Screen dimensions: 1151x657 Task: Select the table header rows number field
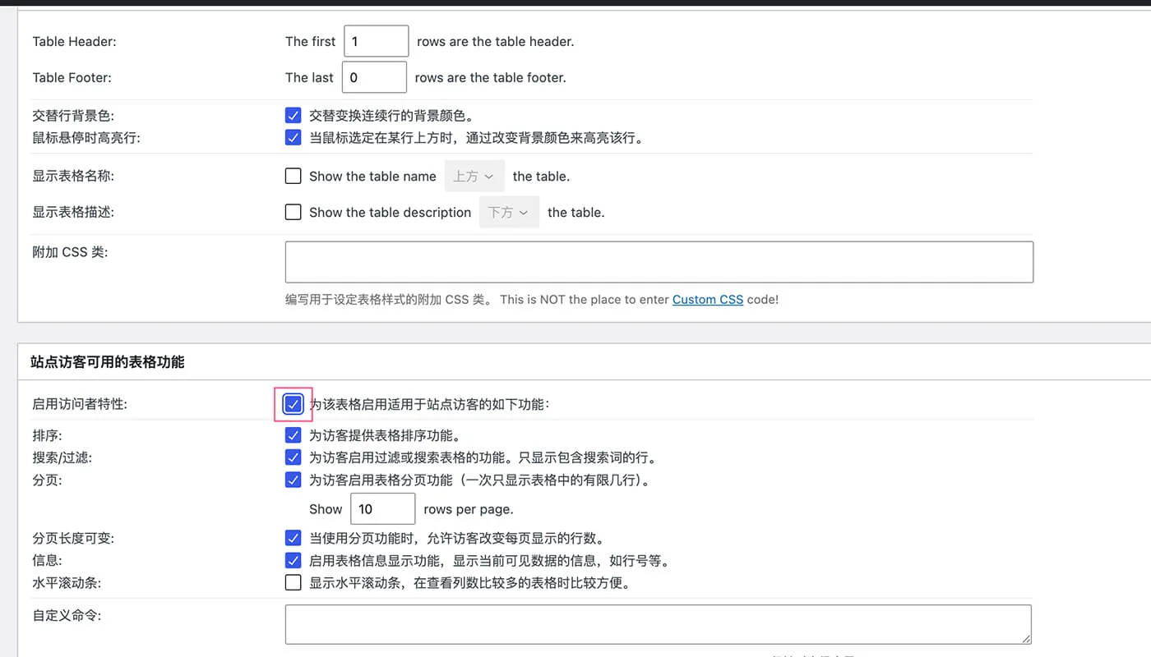(376, 40)
